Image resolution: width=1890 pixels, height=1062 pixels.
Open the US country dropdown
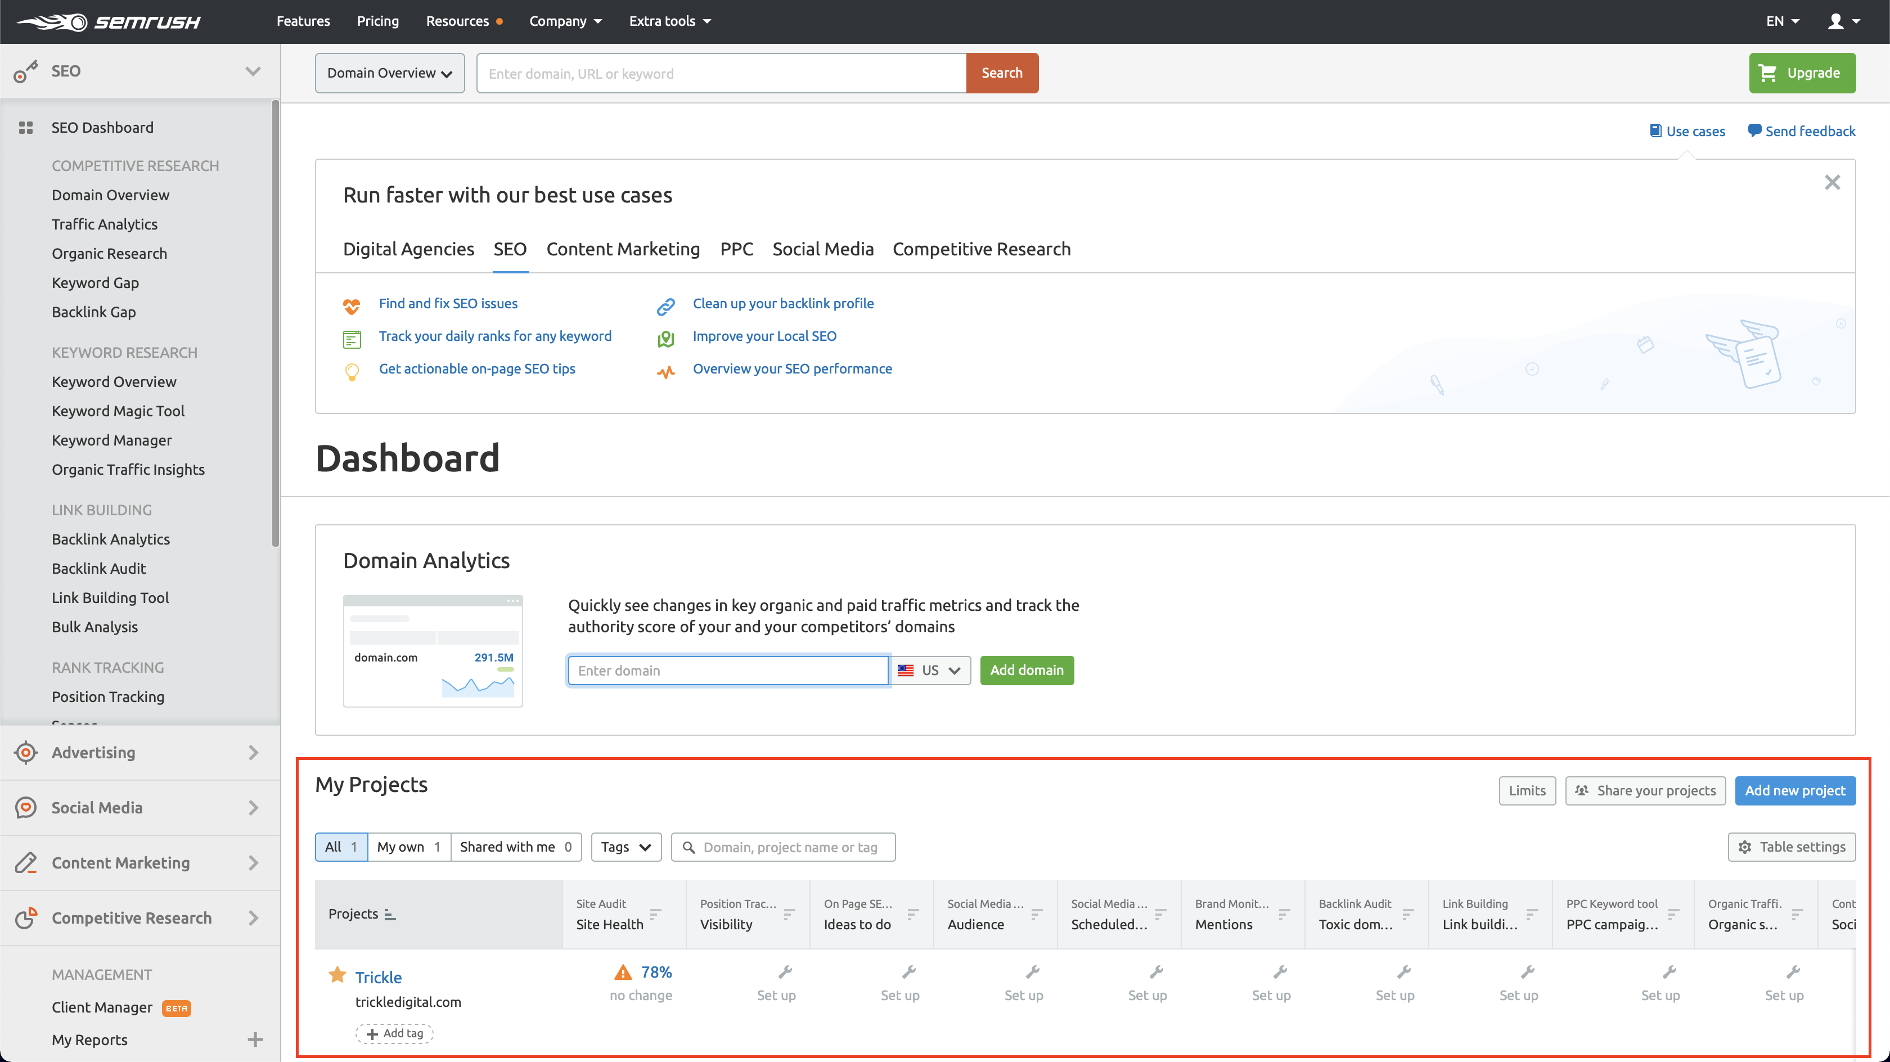[x=930, y=670]
